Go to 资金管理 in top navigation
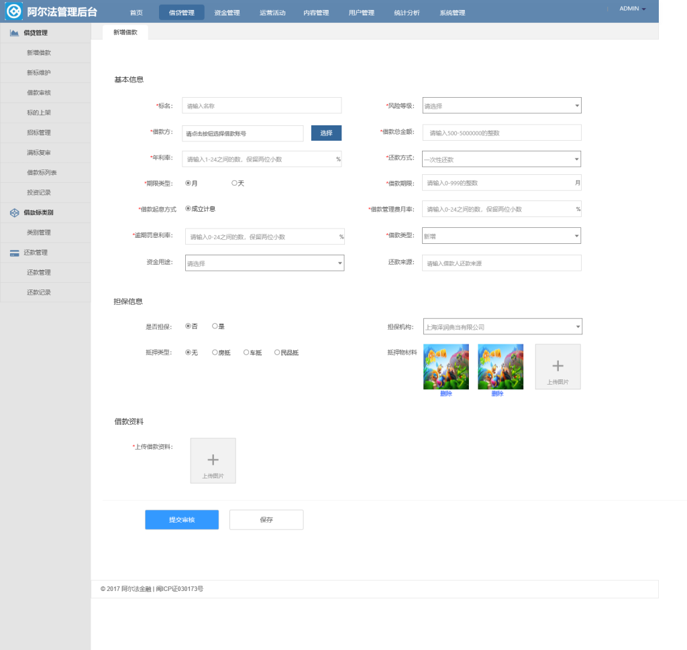687x650 pixels. (x=227, y=13)
